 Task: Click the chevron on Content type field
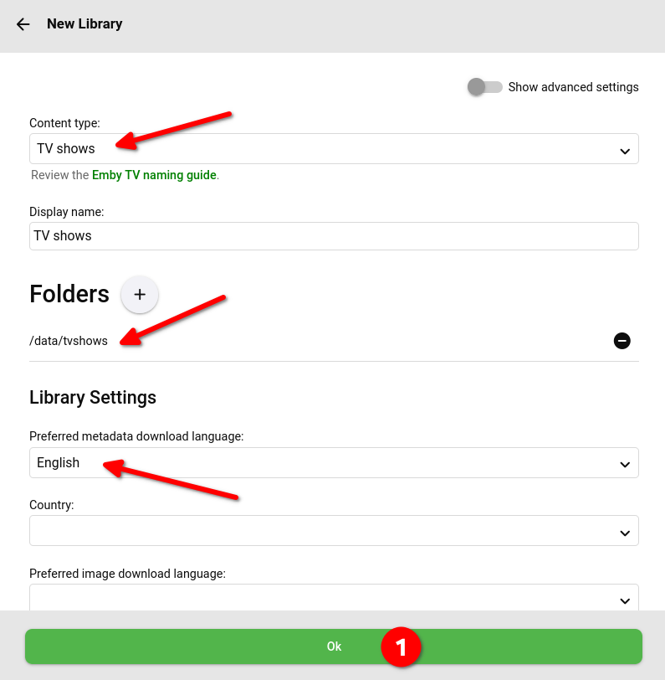point(625,152)
